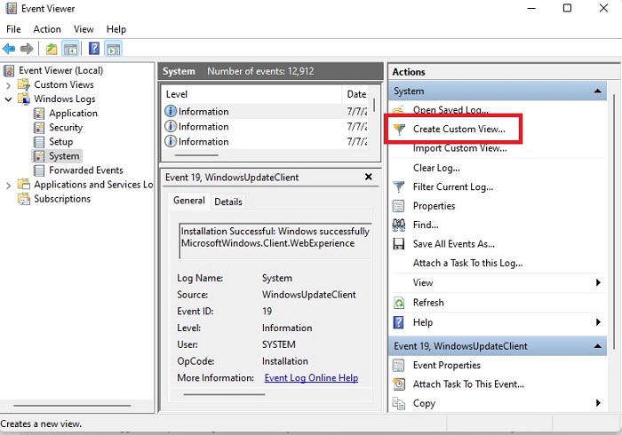
Task: Open the View menu in menu bar
Action: [84, 29]
